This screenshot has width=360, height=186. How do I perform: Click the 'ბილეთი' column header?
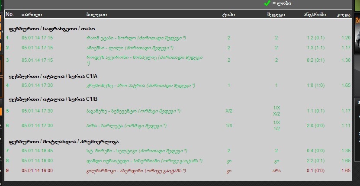click(96, 15)
